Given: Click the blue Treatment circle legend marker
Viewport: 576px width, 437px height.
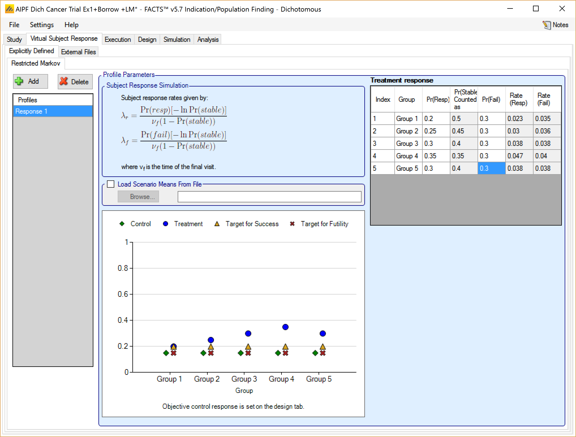Looking at the screenshot, I should (166, 224).
